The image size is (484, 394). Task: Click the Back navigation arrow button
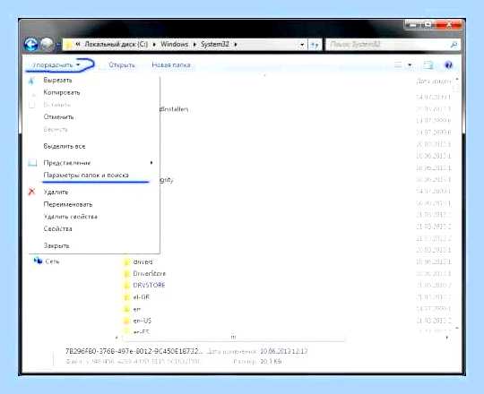click(30, 45)
